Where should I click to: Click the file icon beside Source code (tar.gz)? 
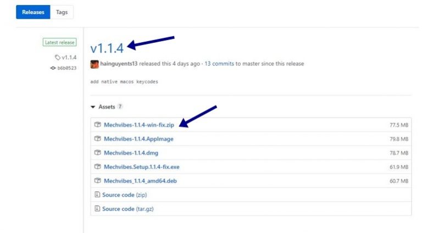[x=97, y=209]
